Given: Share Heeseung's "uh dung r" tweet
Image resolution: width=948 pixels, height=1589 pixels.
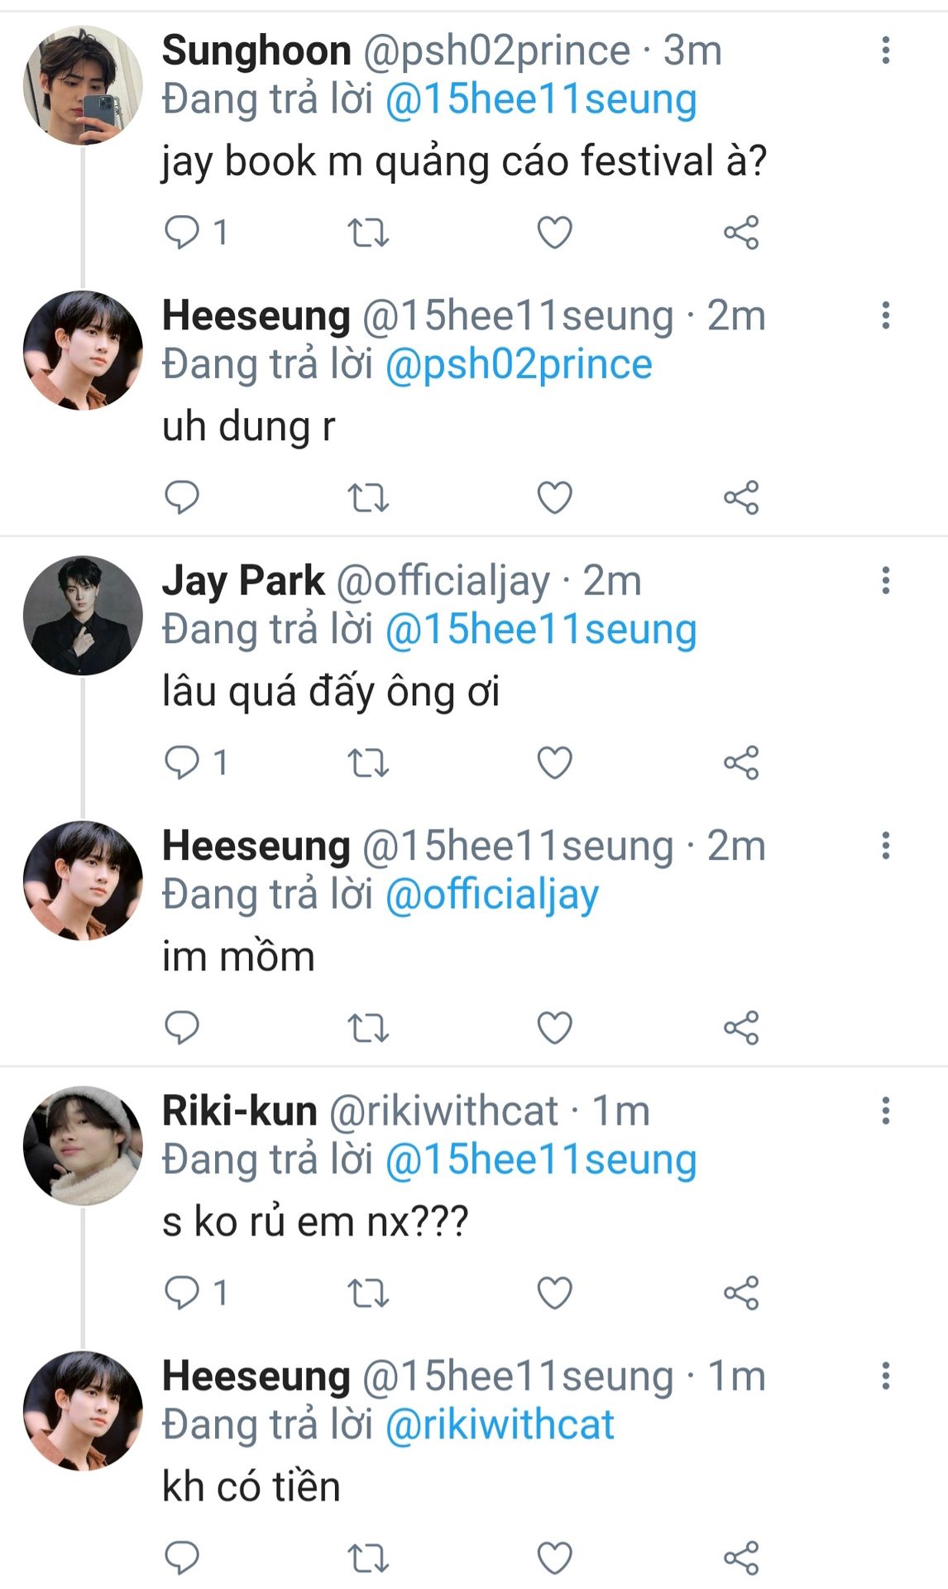Looking at the screenshot, I should tap(740, 497).
